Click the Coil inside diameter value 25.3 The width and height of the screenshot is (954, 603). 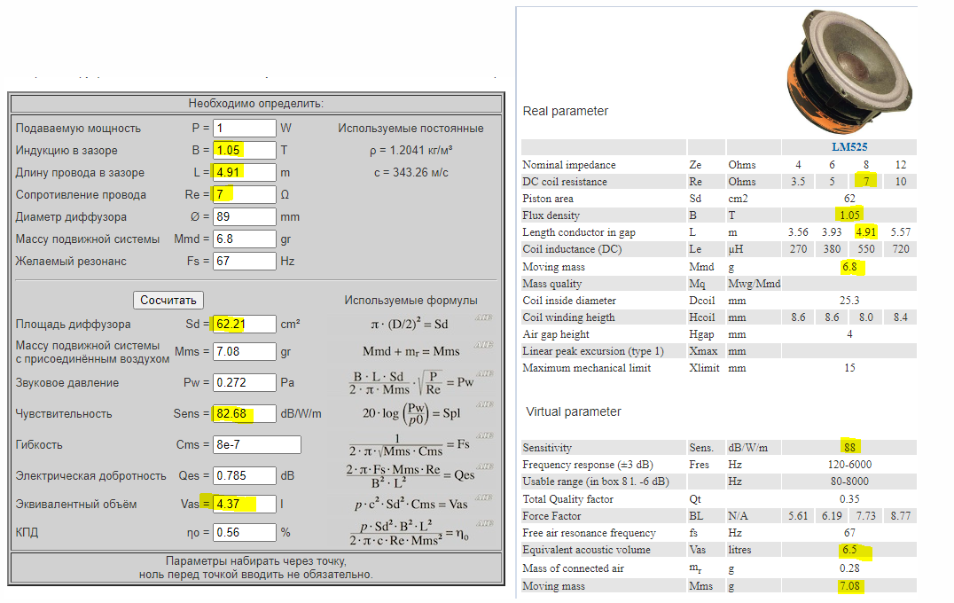849,301
